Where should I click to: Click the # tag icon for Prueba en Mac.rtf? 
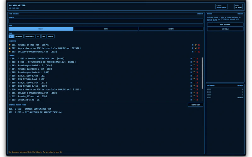coord(196,45)
